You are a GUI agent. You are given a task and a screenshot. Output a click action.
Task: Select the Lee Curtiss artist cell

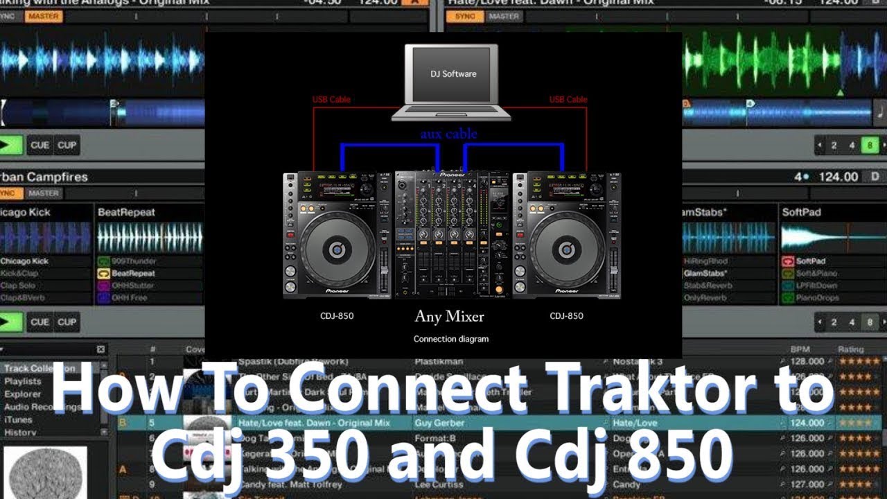click(439, 484)
